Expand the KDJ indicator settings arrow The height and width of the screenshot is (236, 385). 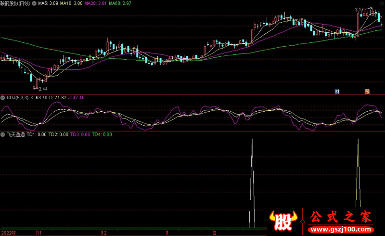(3, 97)
